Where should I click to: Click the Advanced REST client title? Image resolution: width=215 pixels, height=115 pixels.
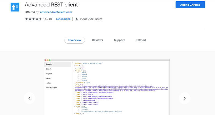(51, 5)
